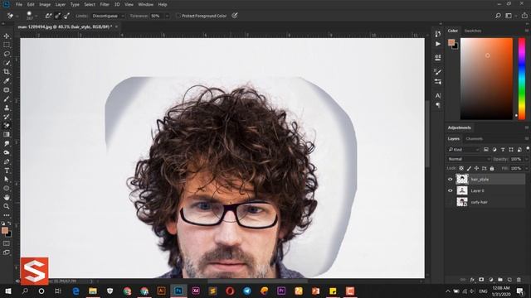The height and width of the screenshot is (298, 531).
Task: Select the Clone Stamp tool
Action: 7,108
